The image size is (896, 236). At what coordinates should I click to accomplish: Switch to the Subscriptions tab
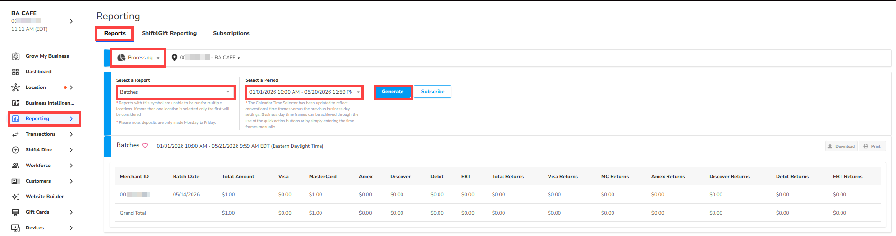(x=231, y=33)
